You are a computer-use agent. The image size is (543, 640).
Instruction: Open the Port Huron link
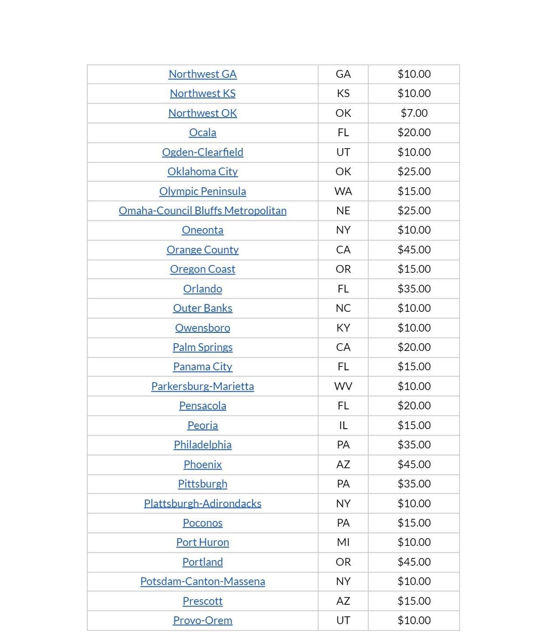(202, 542)
